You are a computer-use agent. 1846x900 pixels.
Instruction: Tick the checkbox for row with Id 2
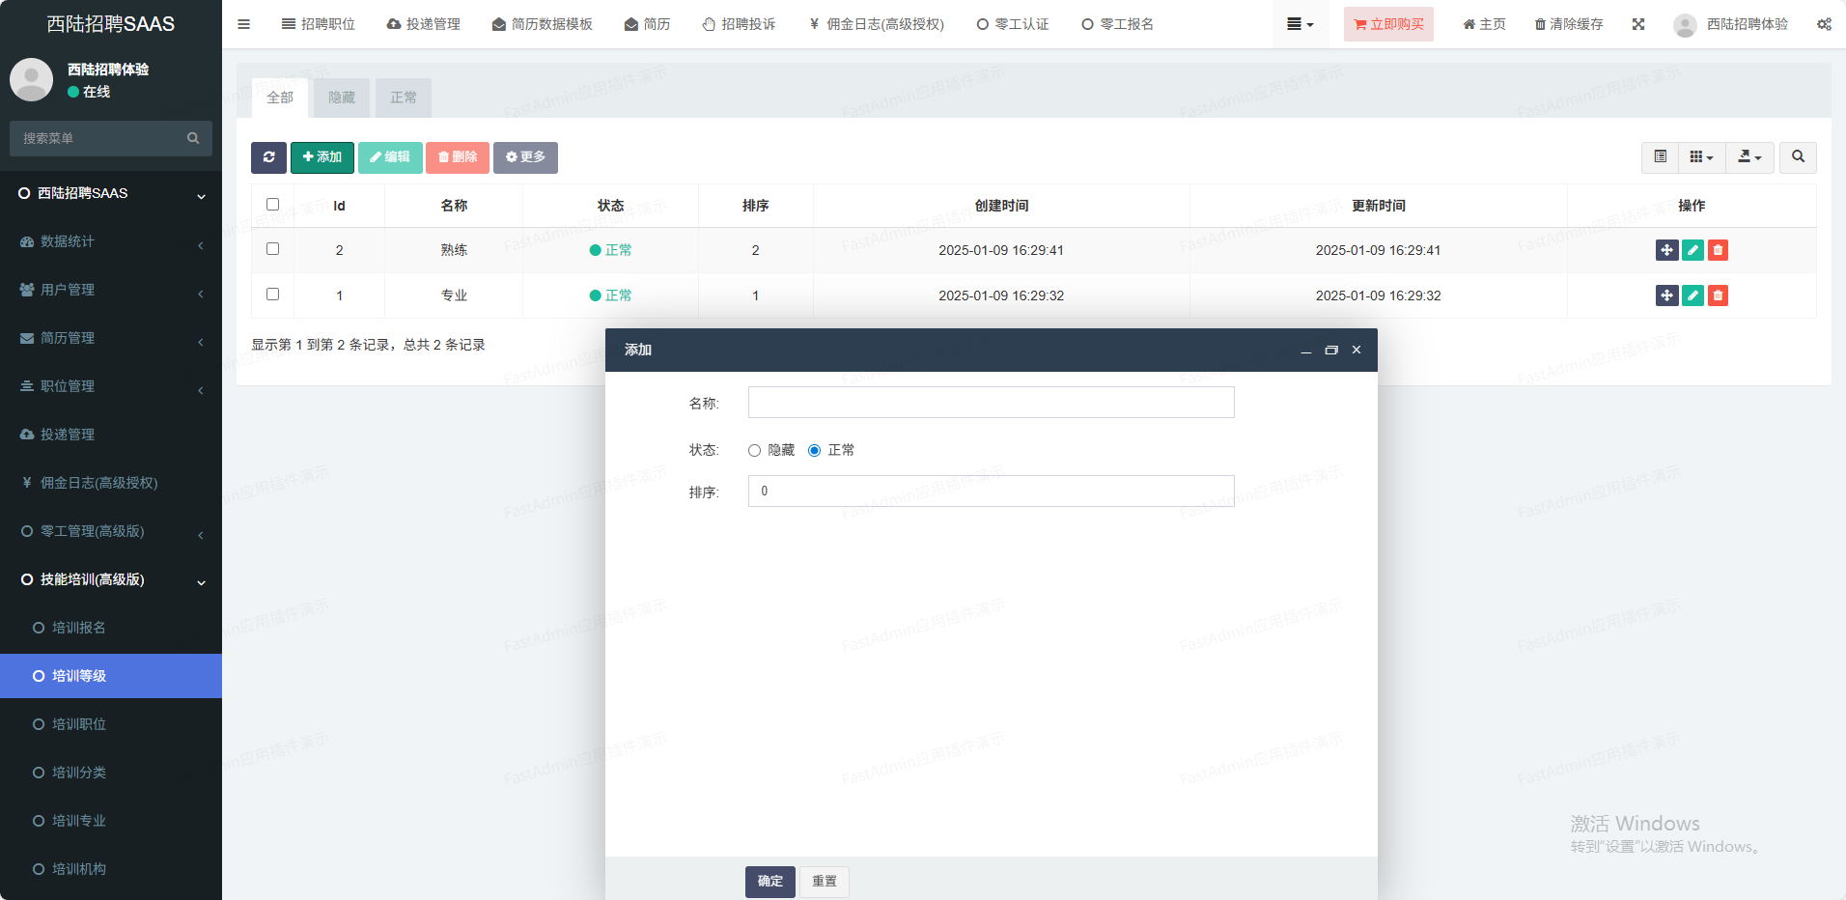272,249
